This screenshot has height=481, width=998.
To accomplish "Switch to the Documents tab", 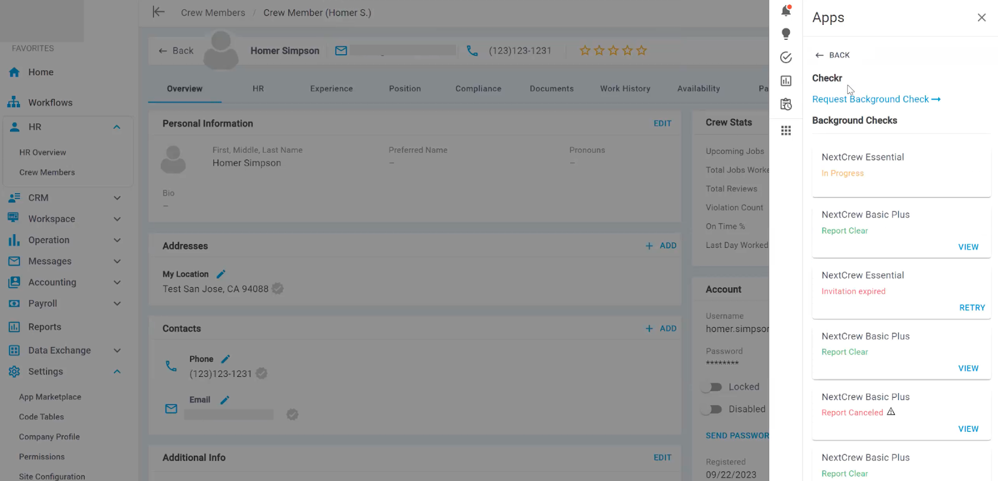I will (x=551, y=88).
